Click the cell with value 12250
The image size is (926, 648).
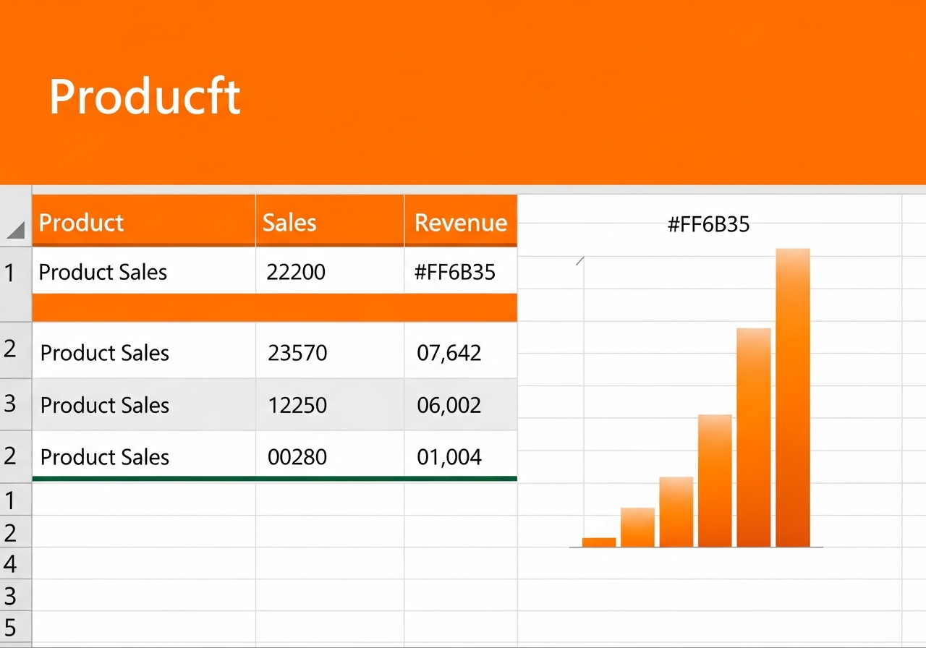(x=330, y=404)
